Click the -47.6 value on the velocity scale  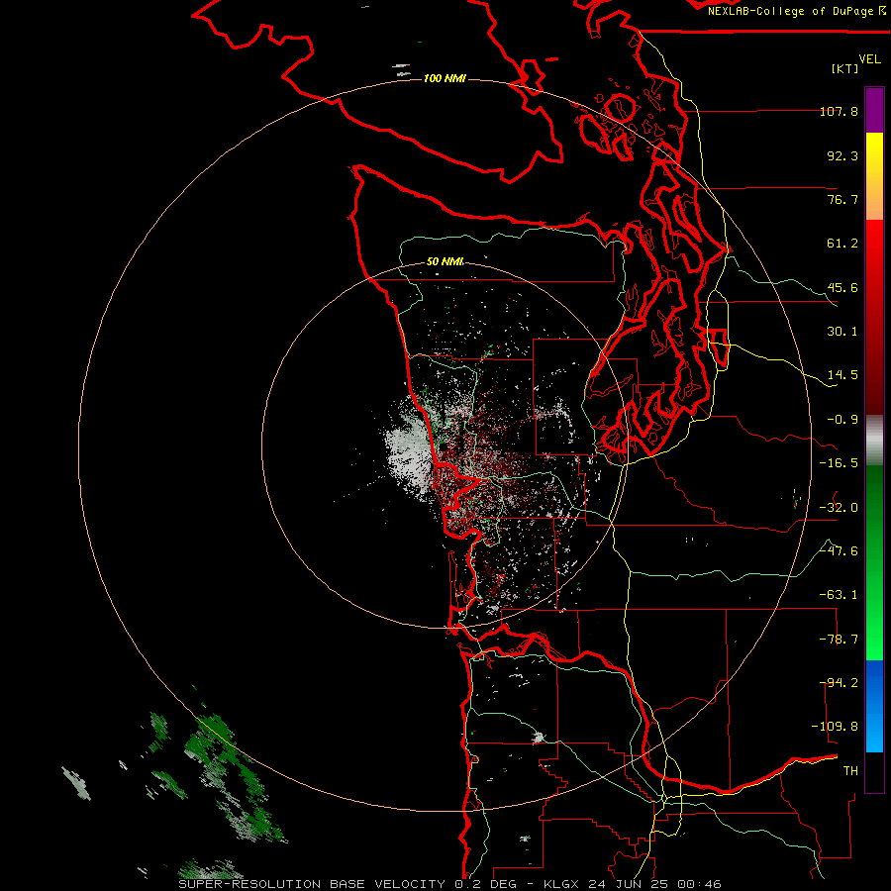click(x=839, y=551)
